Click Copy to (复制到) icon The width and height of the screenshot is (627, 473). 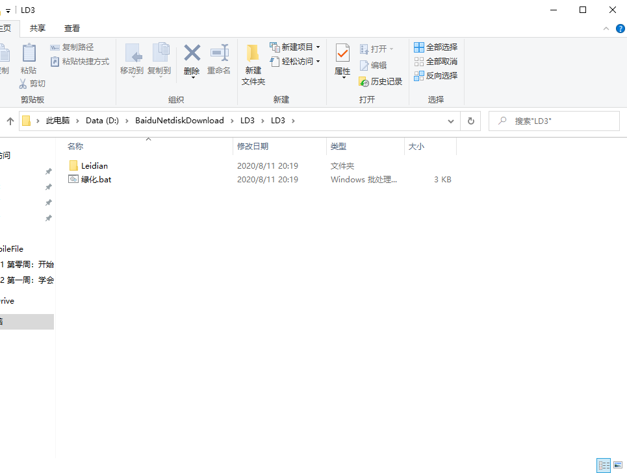(160, 53)
